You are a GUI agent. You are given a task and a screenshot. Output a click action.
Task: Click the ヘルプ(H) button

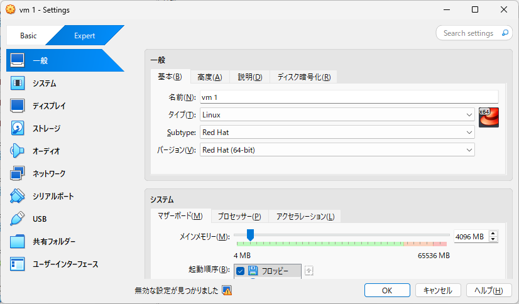489,290
